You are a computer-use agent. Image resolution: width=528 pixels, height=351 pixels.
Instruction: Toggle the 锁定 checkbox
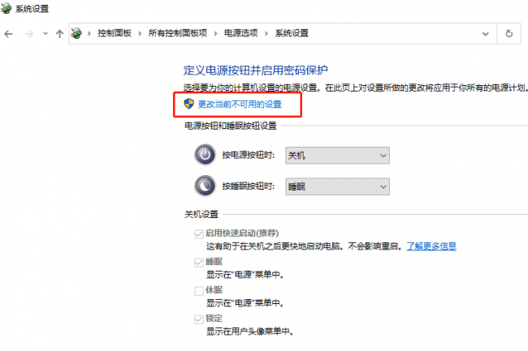[x=199, y=319]
